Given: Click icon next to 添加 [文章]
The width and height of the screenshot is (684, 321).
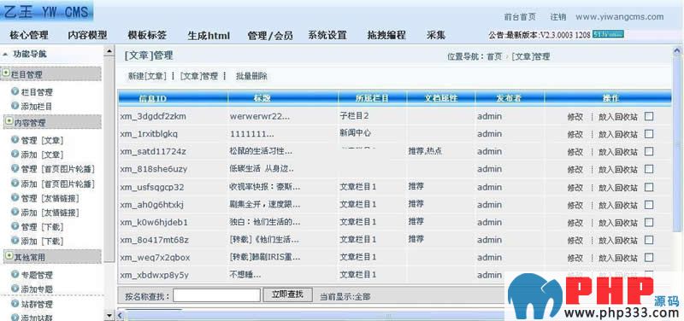Looking at the screenshot, I should click(15, 155).
